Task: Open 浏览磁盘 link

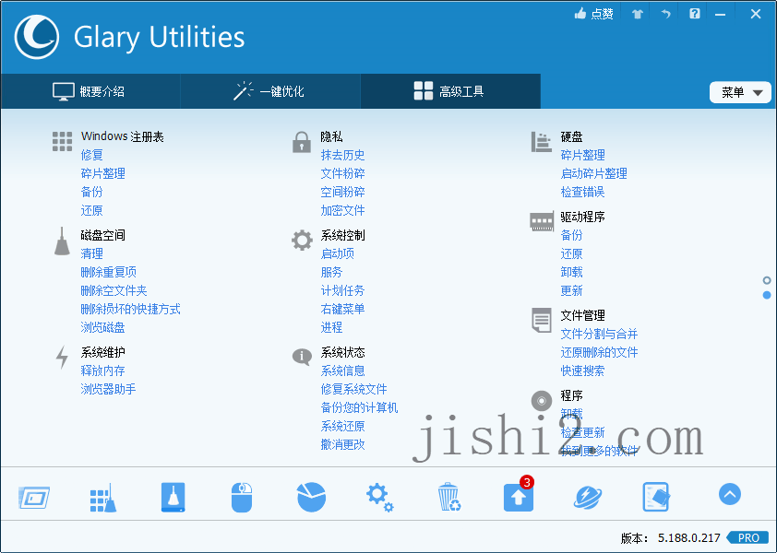Action: click(103, 327)
